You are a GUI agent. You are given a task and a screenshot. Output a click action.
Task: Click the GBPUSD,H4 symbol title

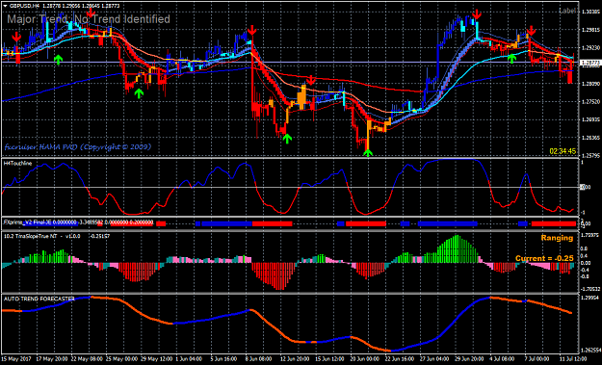[24, 6]
